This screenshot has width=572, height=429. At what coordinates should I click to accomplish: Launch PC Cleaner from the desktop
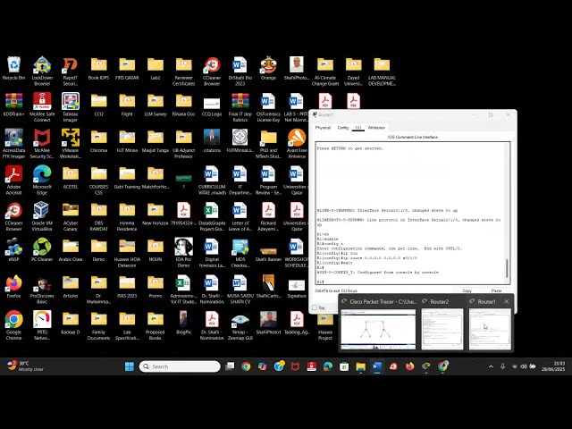tap(42, 250)
